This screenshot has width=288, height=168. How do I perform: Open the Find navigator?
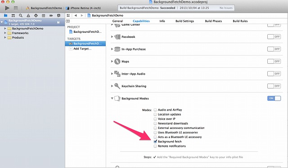[21, 15]
